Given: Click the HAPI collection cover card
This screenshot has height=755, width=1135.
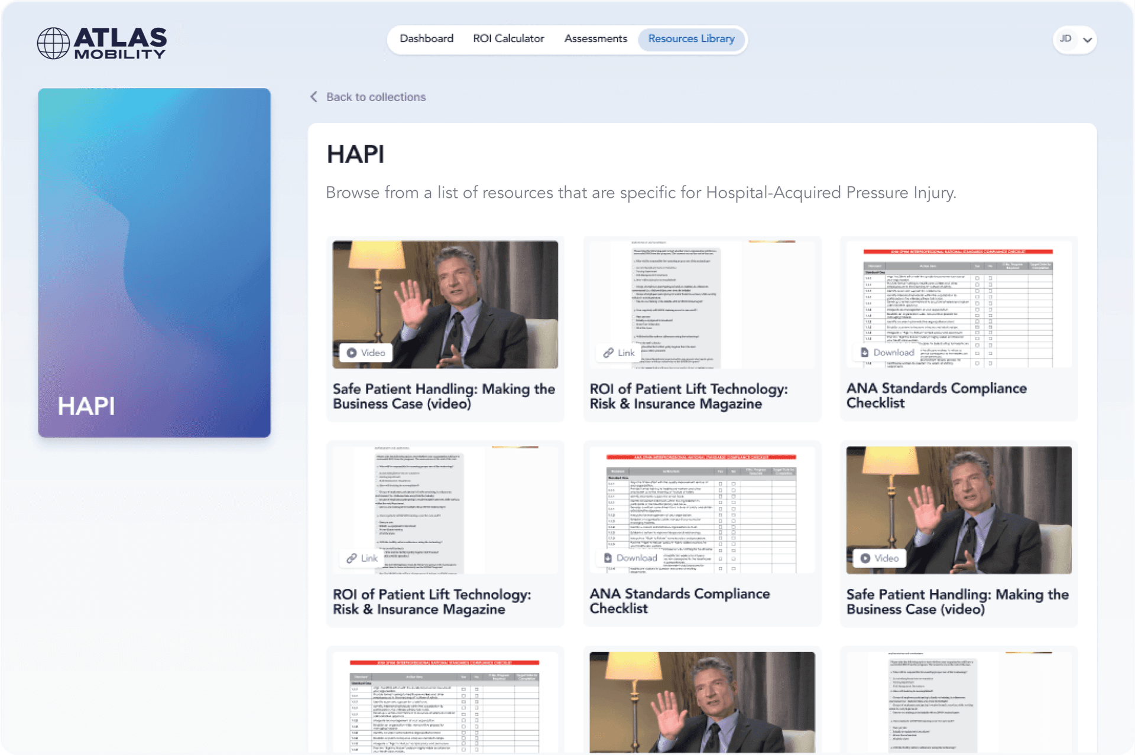Looking at the screenshot, I should tap(154, 263).
